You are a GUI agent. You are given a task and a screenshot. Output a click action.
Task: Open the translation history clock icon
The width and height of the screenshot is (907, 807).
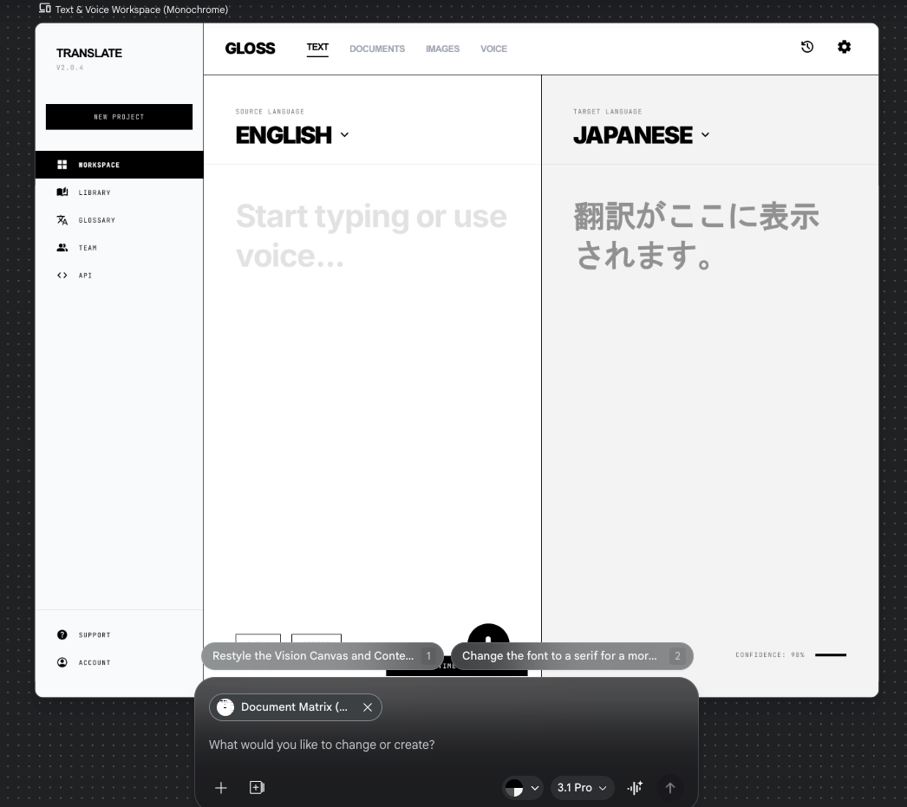[x=807, y=48]
